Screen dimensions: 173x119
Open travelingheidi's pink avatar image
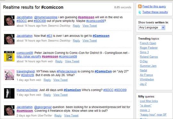coord(9,75)
